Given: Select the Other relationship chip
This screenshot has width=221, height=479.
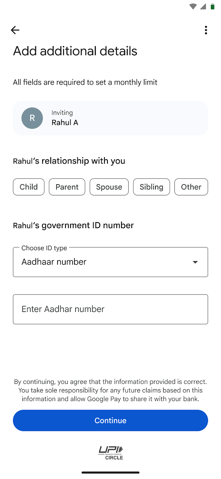Looking at the screenshot, I should coord(191,187).
